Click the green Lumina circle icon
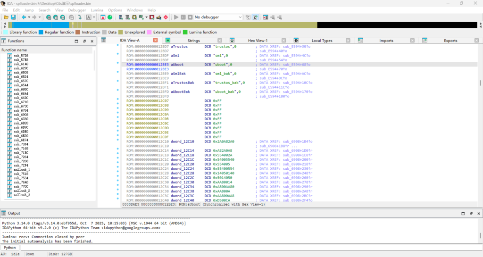483x257 pixels. [x=110, y=17]
